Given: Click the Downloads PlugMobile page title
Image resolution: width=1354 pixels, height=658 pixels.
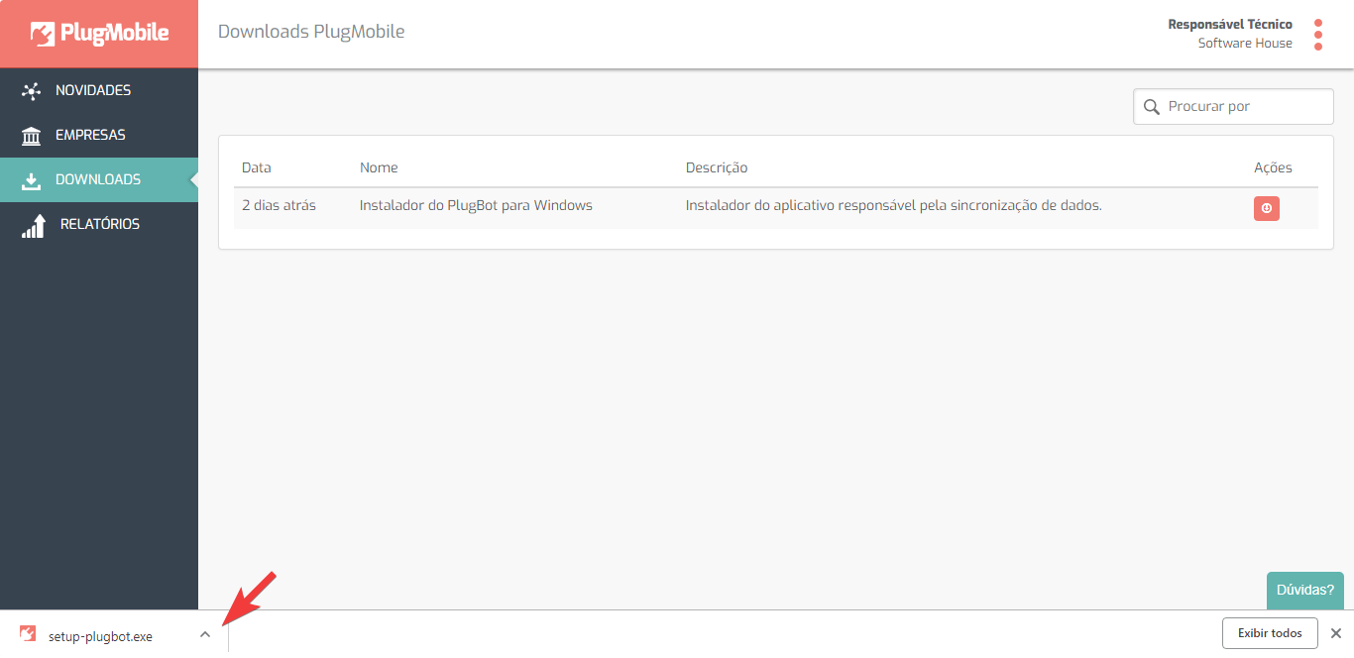Looking at the screenshot, I should click(x=311, y=32).
